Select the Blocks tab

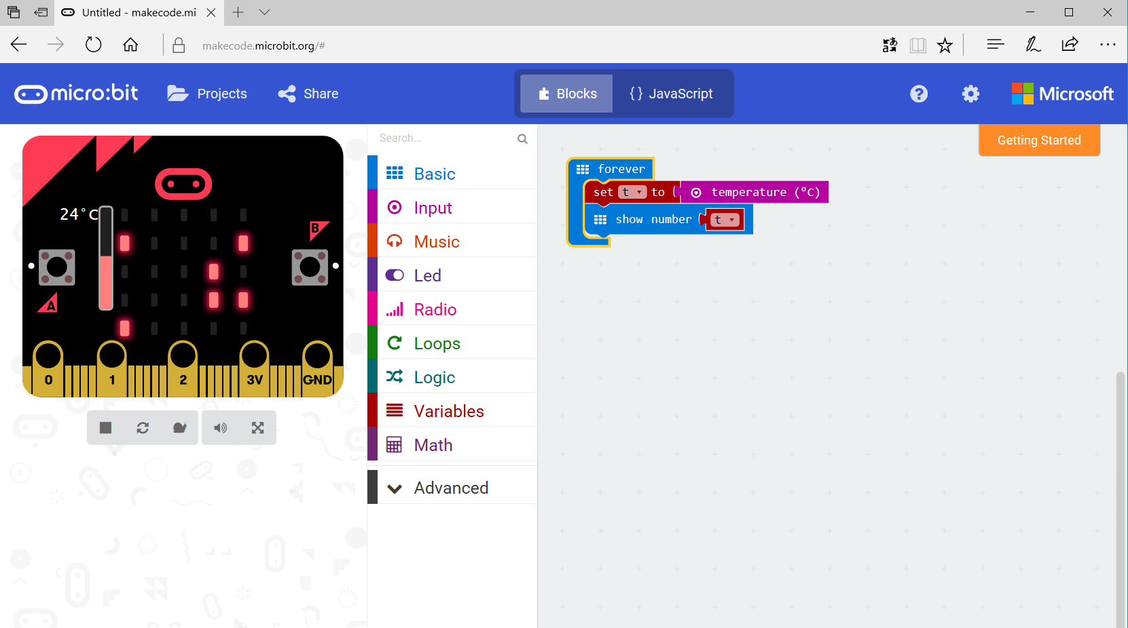coord(566,94)
